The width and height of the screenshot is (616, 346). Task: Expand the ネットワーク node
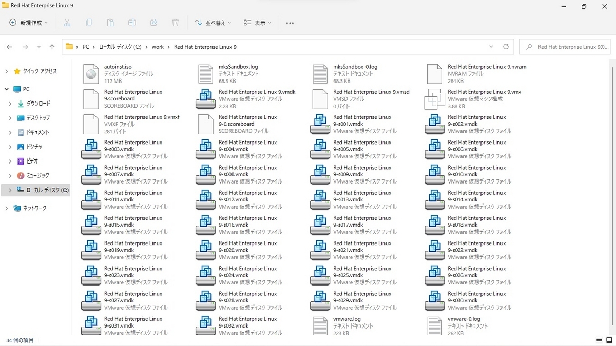[x=7, y=208]
